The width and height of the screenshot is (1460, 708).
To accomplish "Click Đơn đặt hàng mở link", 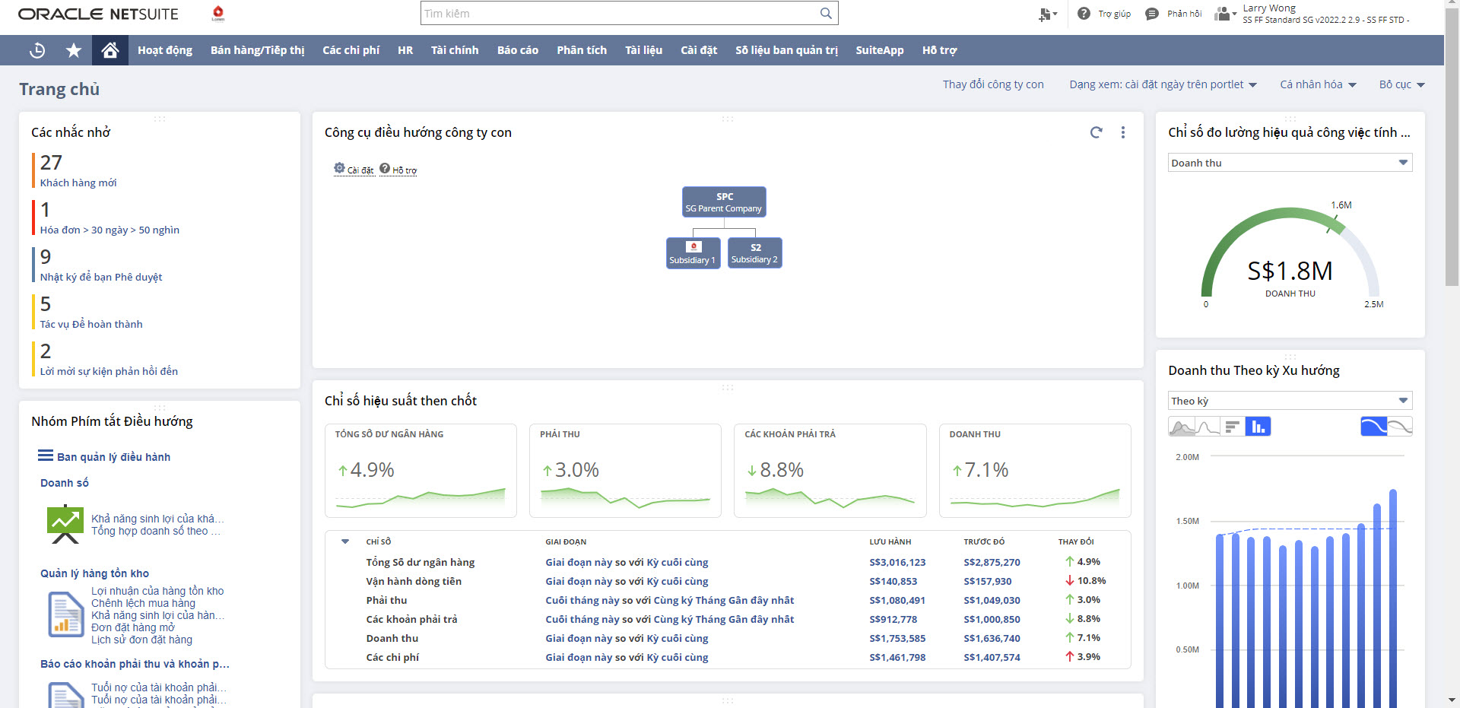I will 133,627.
